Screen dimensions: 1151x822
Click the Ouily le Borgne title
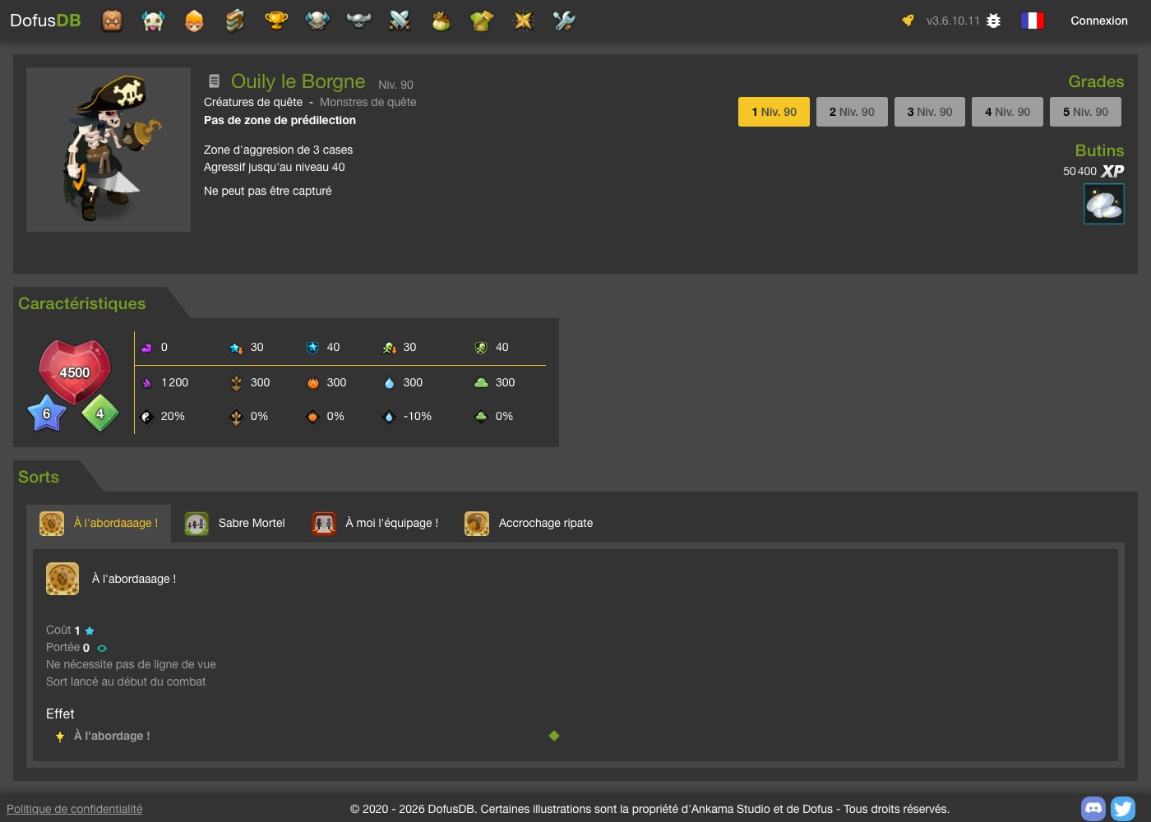tap(298, 81)
